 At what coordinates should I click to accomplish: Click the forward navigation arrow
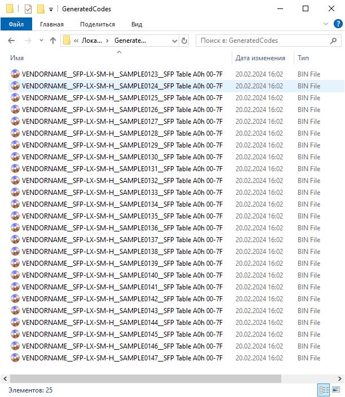tap(28, 41)
